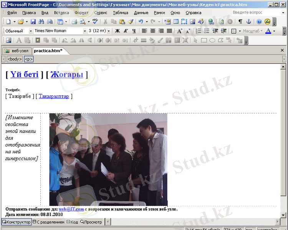The height and width of the screenshot is (230, 288).
Task: Expand the paragraph style dropdown 'Обычный'
Action: click(31, 31)
